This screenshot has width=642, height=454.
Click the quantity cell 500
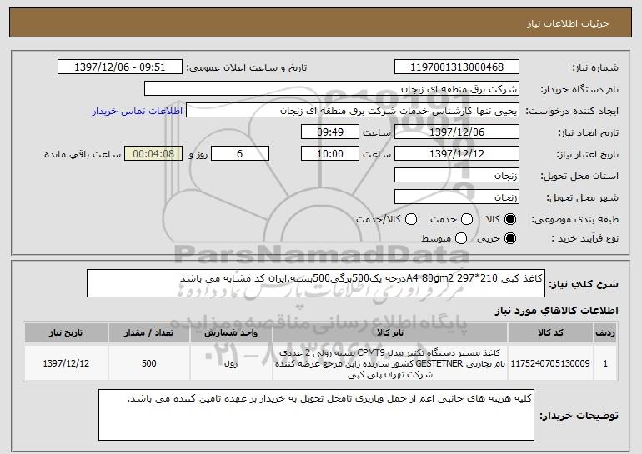[x=148, y=363]
